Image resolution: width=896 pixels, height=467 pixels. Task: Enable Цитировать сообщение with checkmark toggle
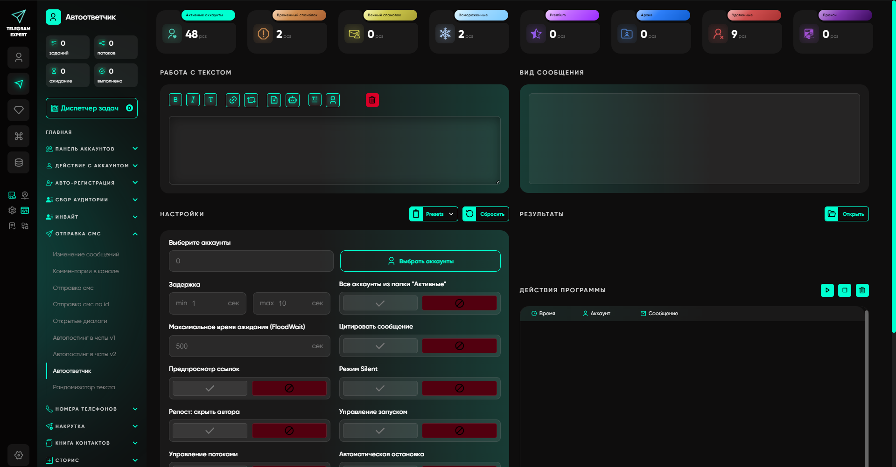(x=380, y=346)
